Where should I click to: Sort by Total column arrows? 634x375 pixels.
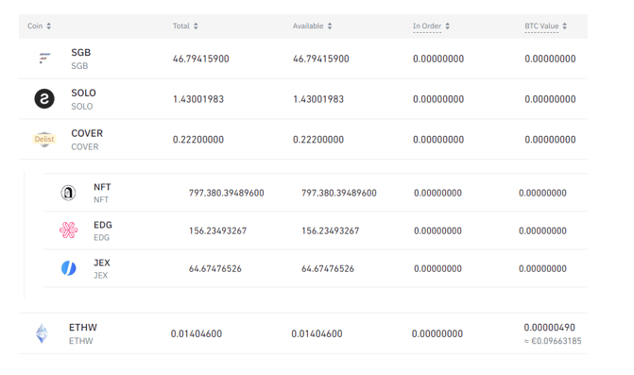click(196, 26)
